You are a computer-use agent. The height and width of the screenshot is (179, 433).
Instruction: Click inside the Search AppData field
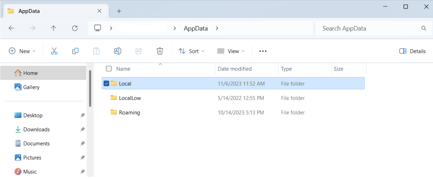(x=360, y=28)
